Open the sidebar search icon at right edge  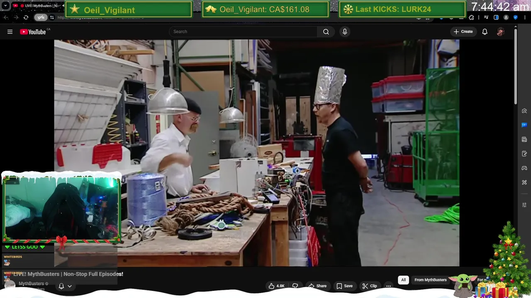524,111
